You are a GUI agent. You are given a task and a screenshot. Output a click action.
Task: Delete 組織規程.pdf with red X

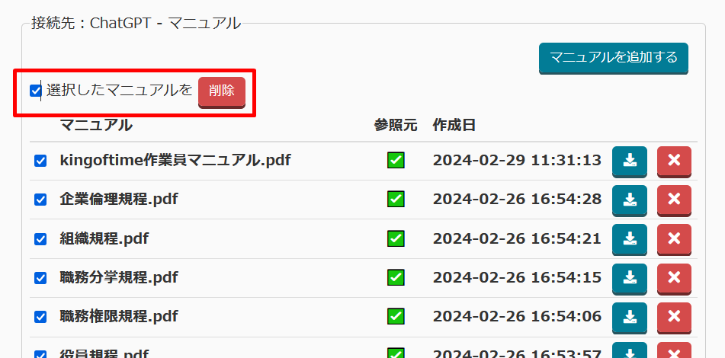(673, 238)
